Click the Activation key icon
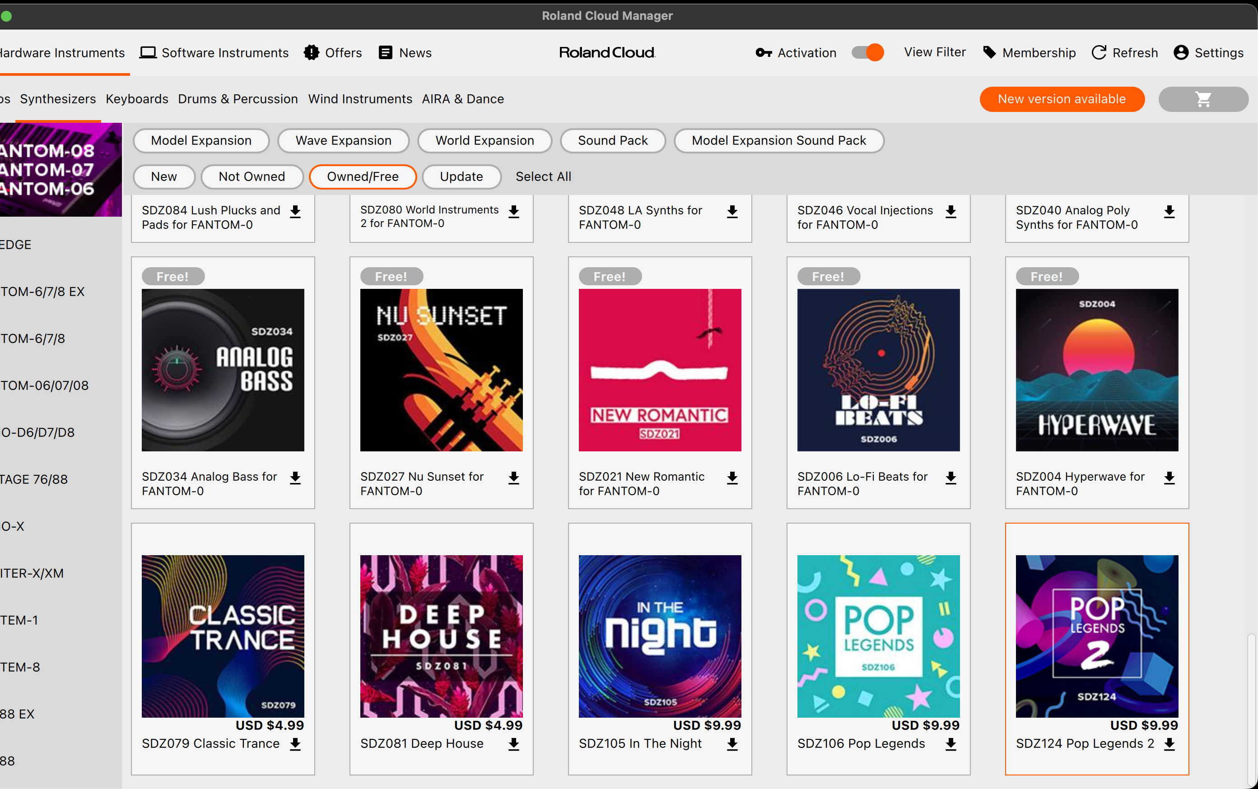The height and width of the screenshot is (789, 1258). click(764, 53)
